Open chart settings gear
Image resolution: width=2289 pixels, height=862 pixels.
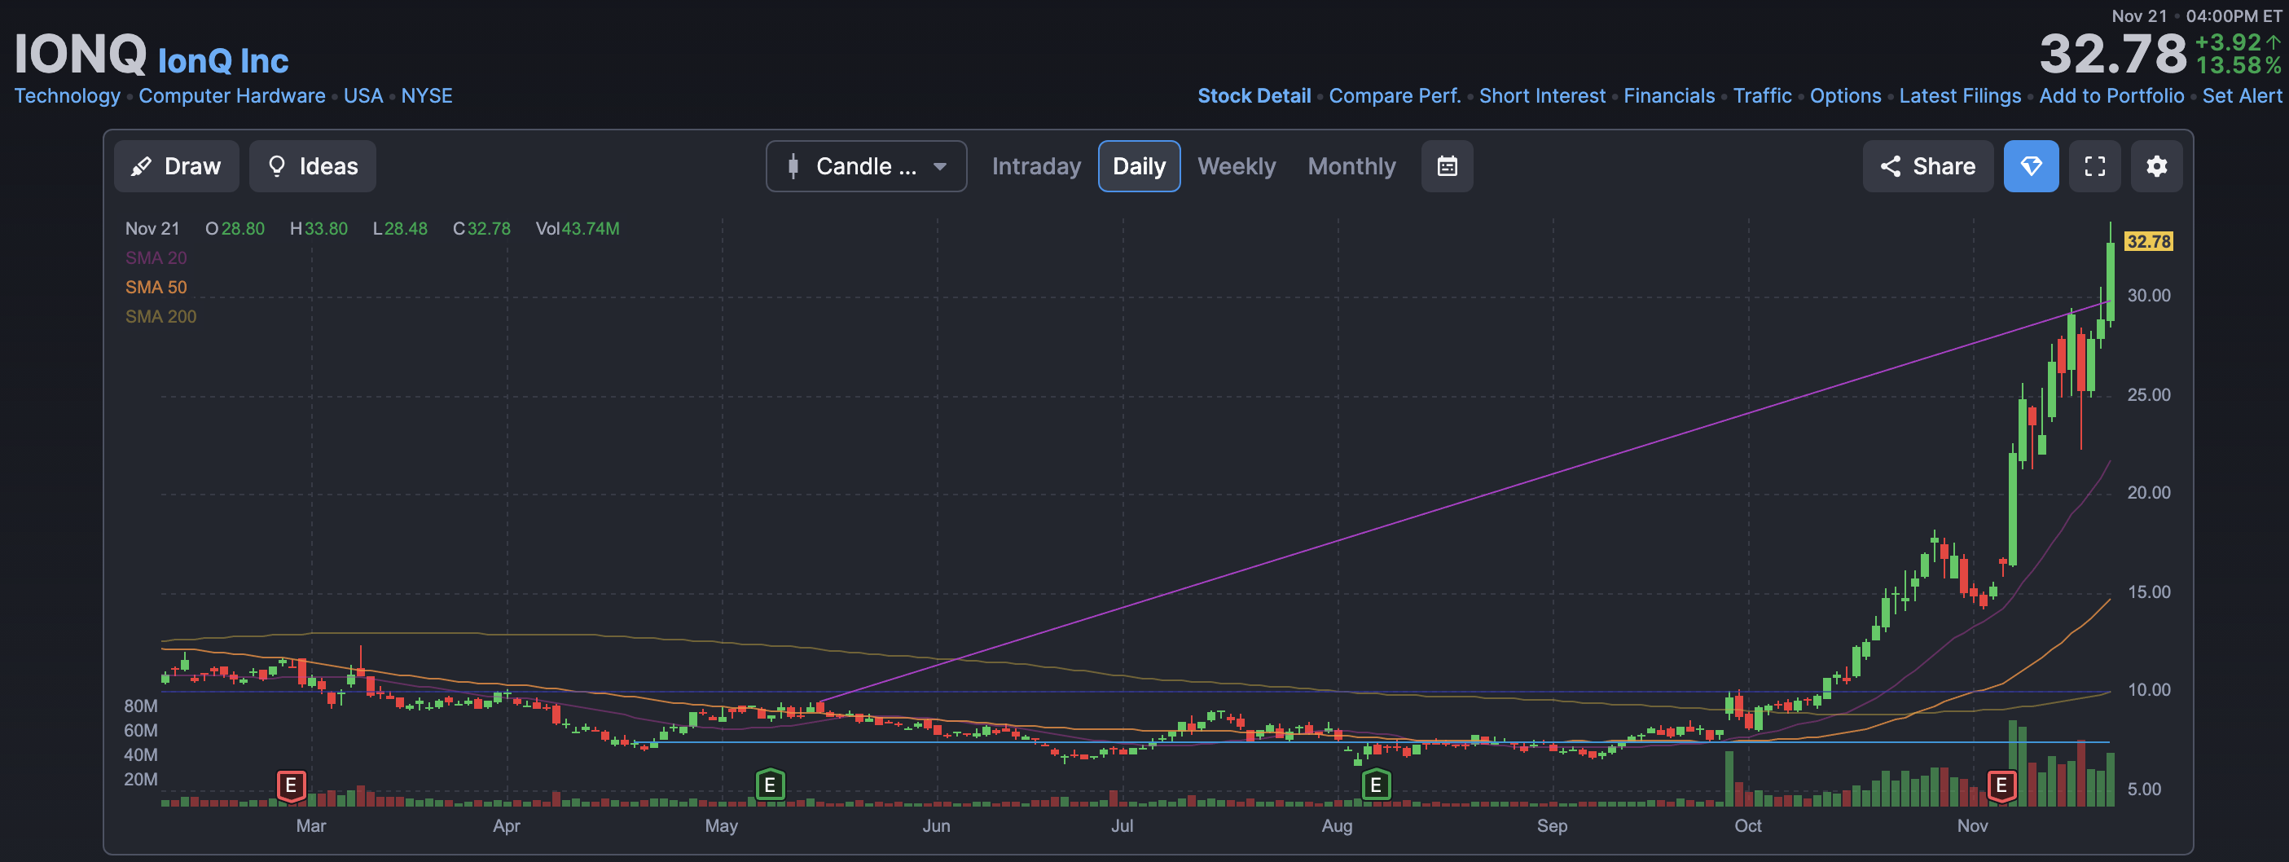[2156, 166]
